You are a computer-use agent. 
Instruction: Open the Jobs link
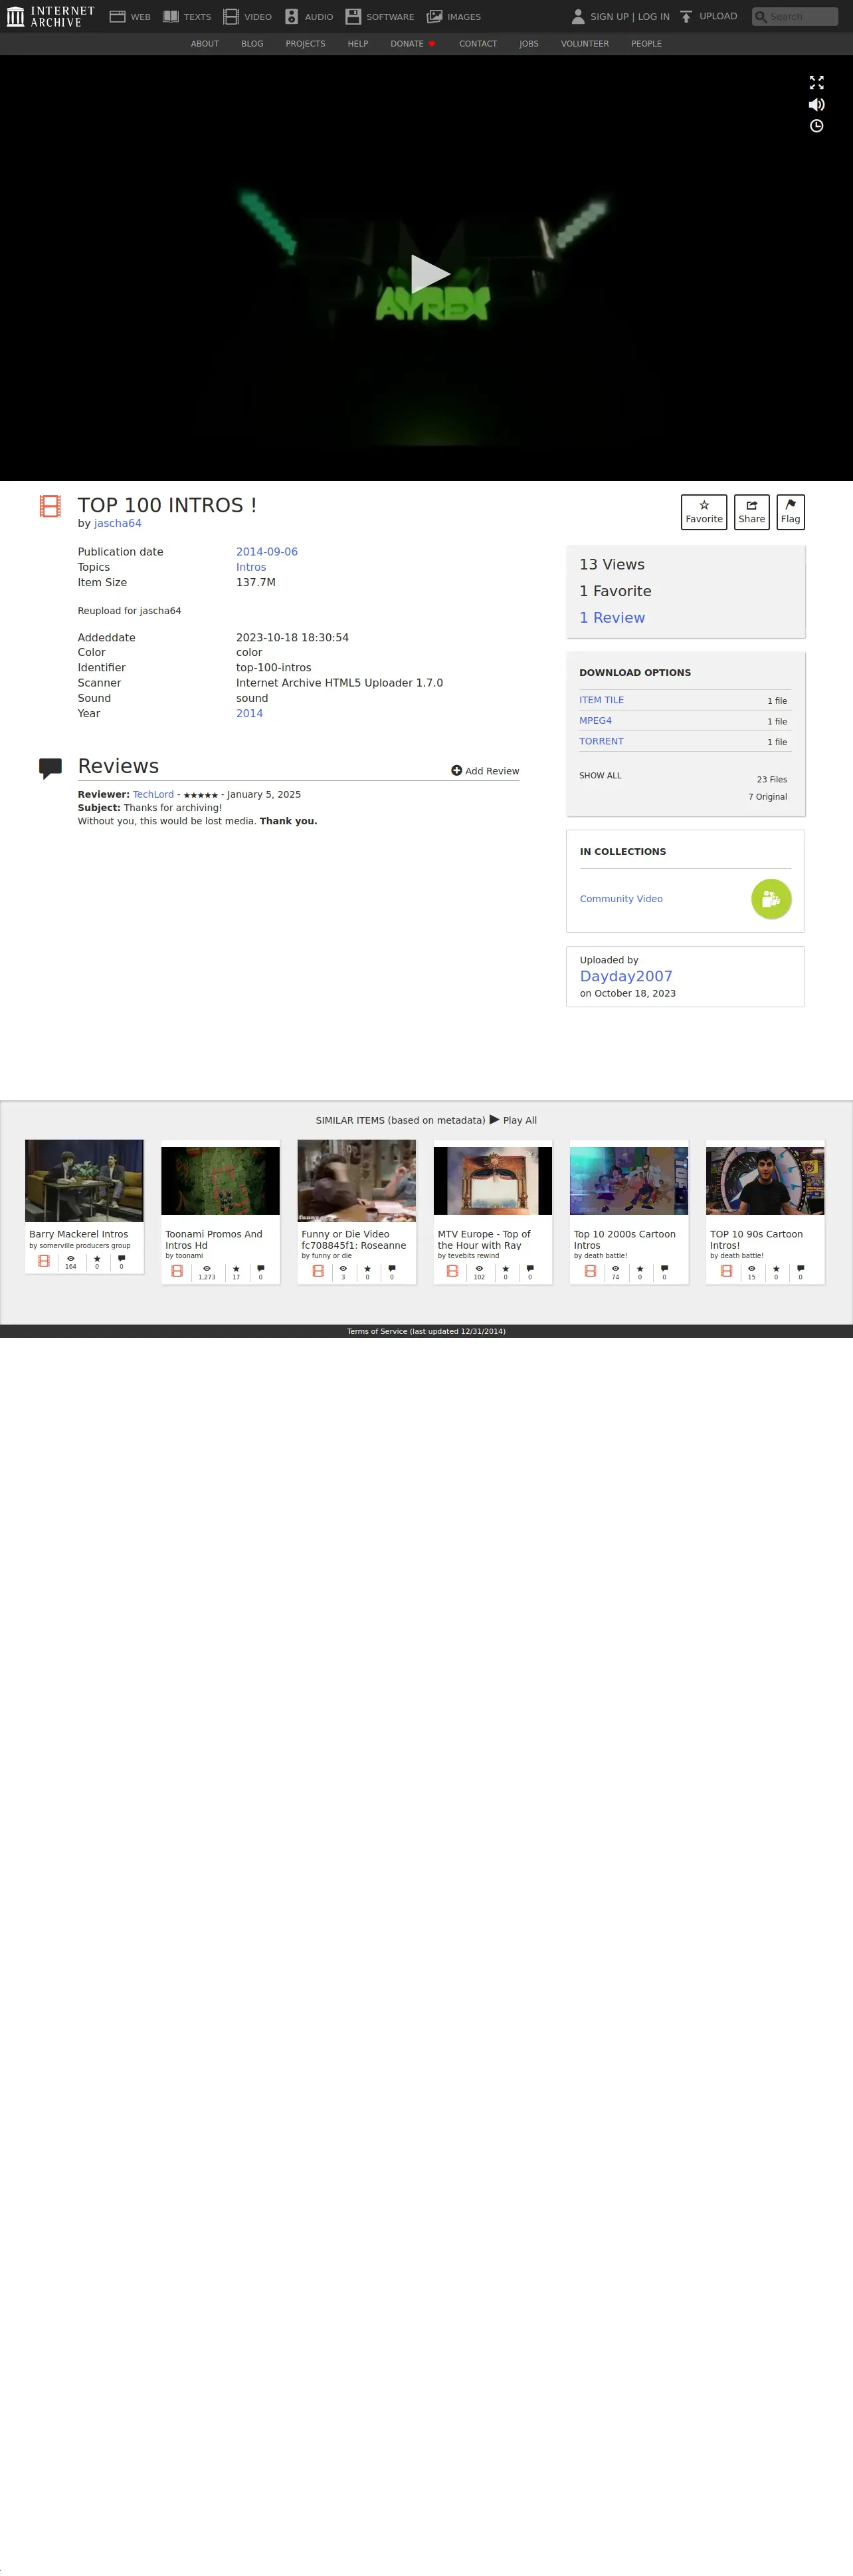pos(528,44)
